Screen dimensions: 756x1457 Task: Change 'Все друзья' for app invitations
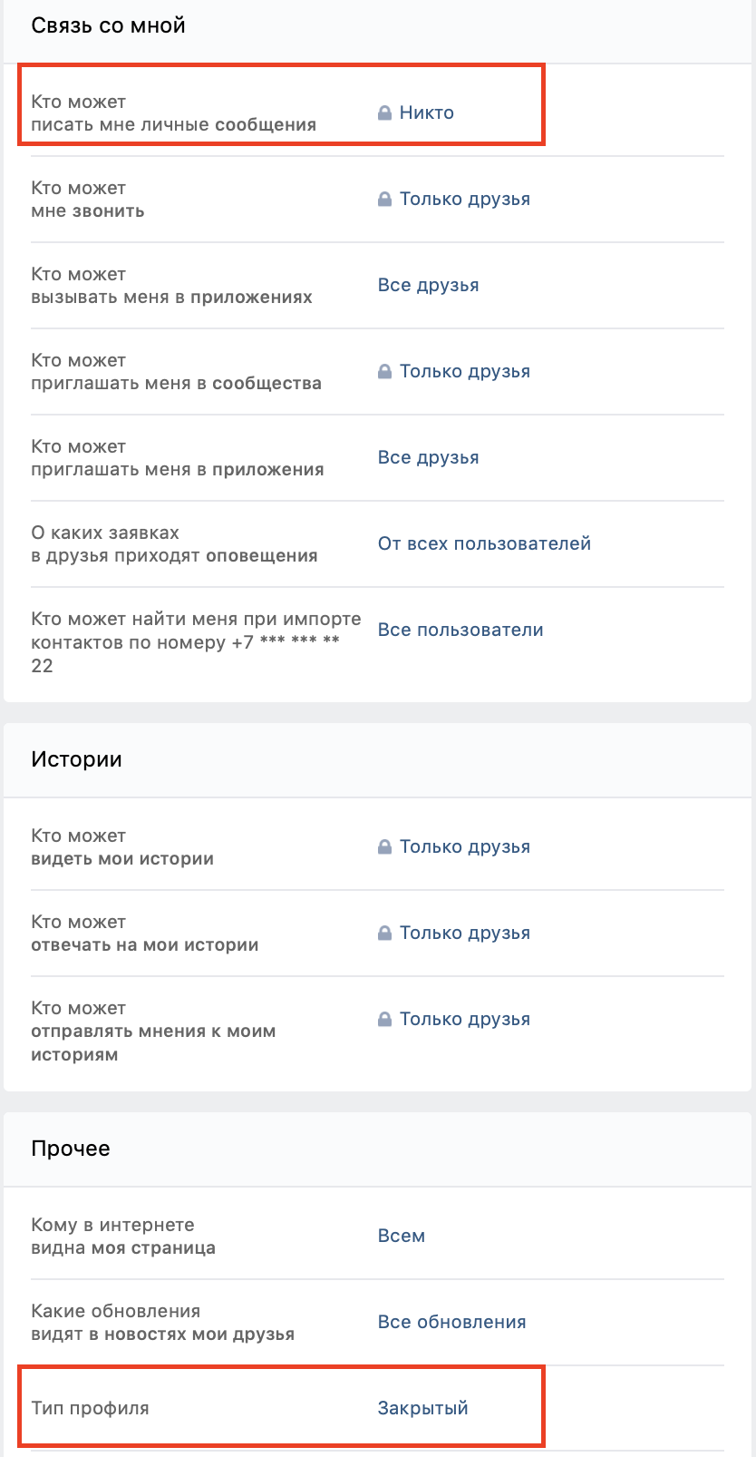point(428,457)
